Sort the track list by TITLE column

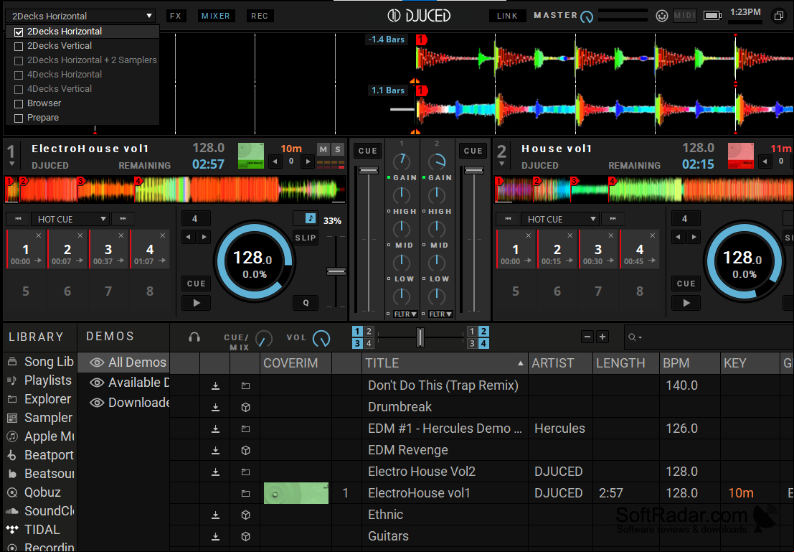[x=445, y=363]
